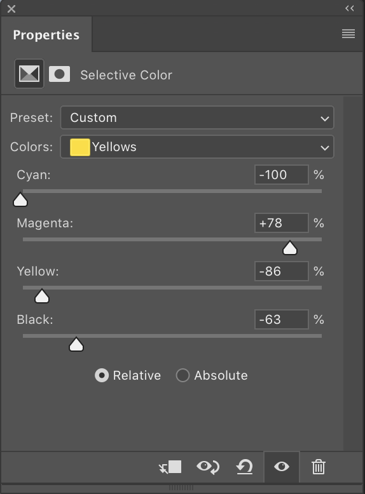365x494 pixels.
Task: Clip adjustment to layer below
Action: pyautogui.click(x=170, y=467)
